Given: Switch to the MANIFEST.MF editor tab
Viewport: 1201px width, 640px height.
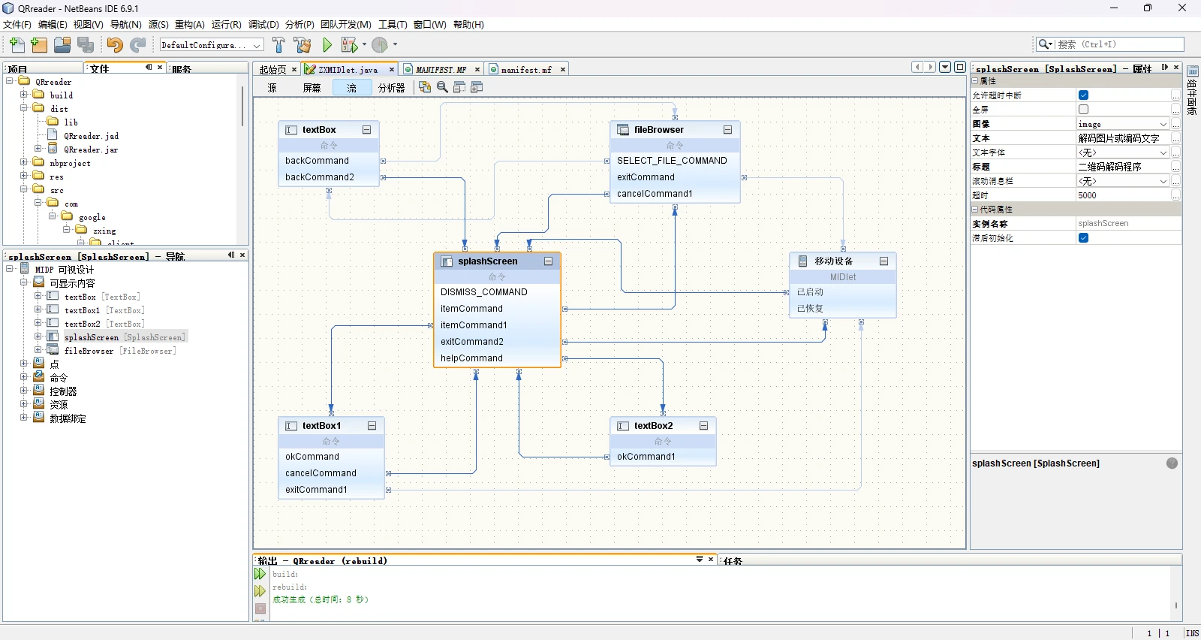Looking at the screenshot, I should coord(440,70).
